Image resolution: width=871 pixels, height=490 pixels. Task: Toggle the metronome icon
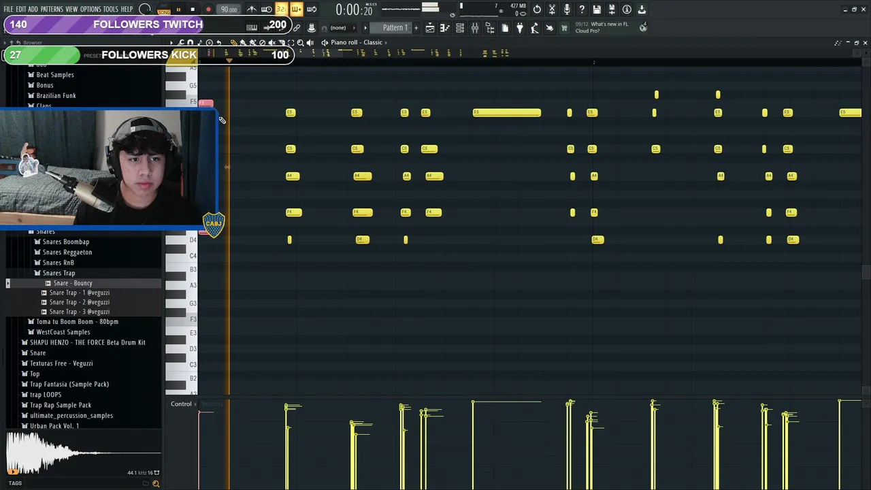pos(252,10)
